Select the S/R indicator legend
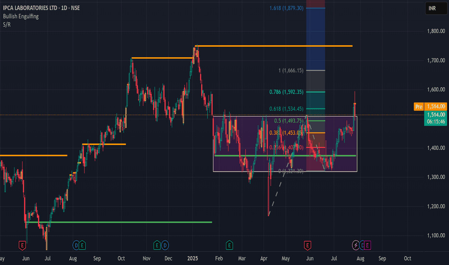The width and height of the screenshot is (449, 265). tap(7, 25)
